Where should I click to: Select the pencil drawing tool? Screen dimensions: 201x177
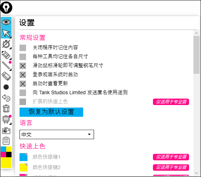click(x=6, y=55)
